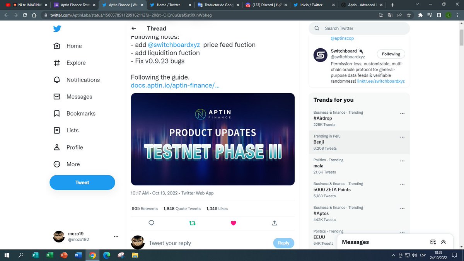
Task: Click the Twitter bird logo
Action: pos(57,29)
